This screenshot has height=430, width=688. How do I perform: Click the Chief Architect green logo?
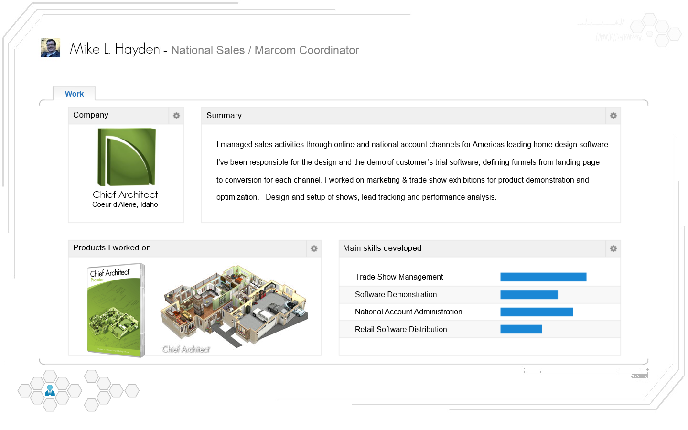coord(127,157)
